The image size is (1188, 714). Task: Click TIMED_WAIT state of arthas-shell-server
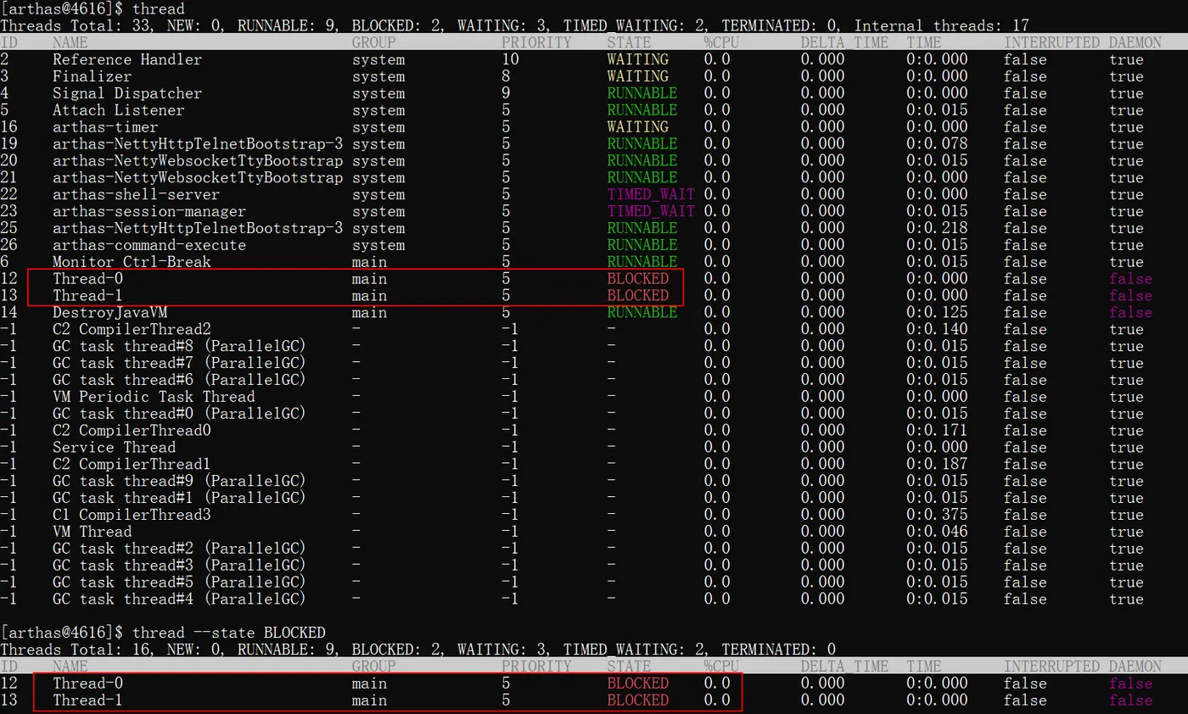coord(651,194)
